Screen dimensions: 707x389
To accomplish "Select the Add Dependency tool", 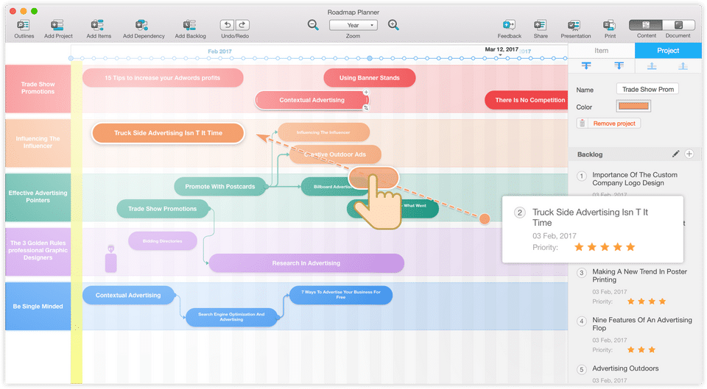I will click(141, 25).
